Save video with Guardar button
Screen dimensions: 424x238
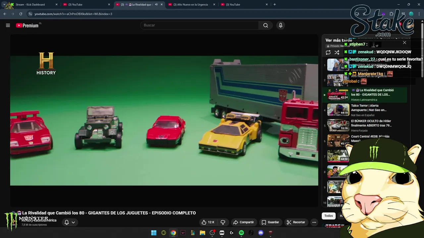(270, 222)
